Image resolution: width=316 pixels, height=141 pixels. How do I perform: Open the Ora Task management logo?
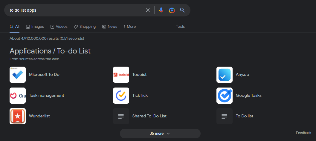18,96
